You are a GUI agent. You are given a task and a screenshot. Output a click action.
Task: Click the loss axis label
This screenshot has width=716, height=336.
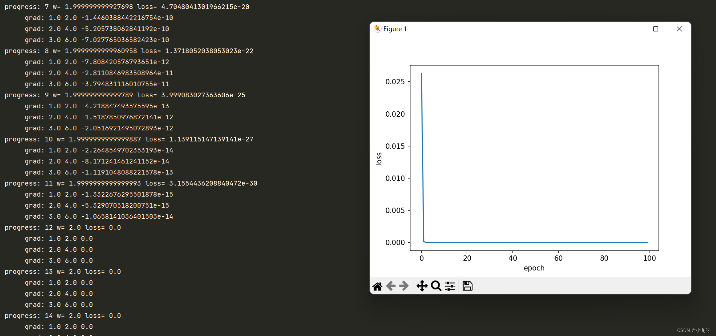(x=379, y=159)
